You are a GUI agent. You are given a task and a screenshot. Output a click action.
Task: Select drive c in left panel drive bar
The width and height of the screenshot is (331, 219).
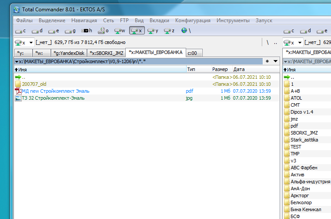pos(20,31)
